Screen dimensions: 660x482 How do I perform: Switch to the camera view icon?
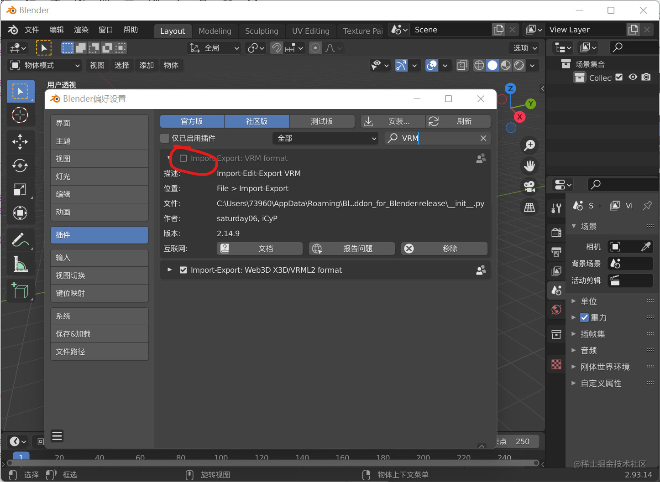(x=529, y=186)
